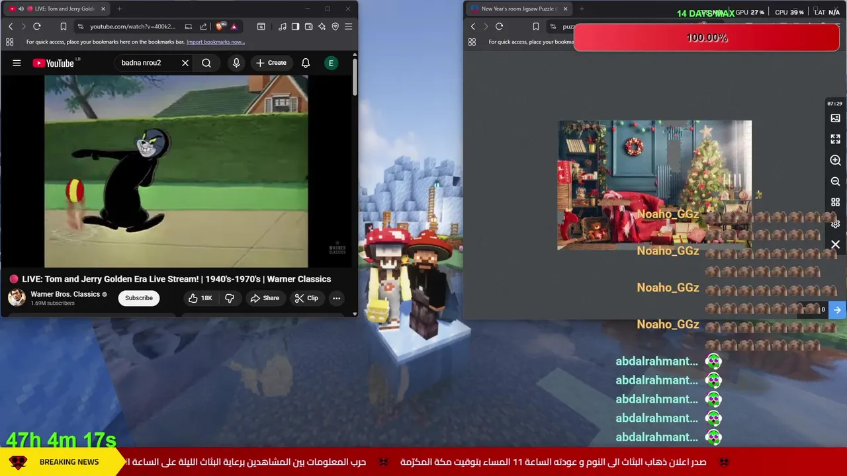Open Brave main menu in YouTube window

tap(348, 26)
